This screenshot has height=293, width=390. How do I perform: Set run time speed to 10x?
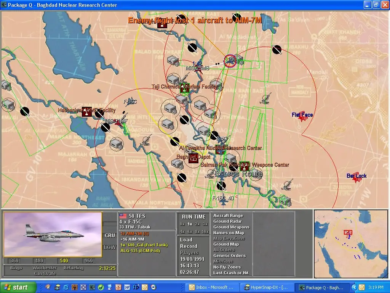(x=205, y=232)
